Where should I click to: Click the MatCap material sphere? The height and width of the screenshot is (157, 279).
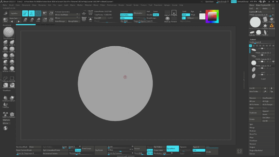point(167,19)
